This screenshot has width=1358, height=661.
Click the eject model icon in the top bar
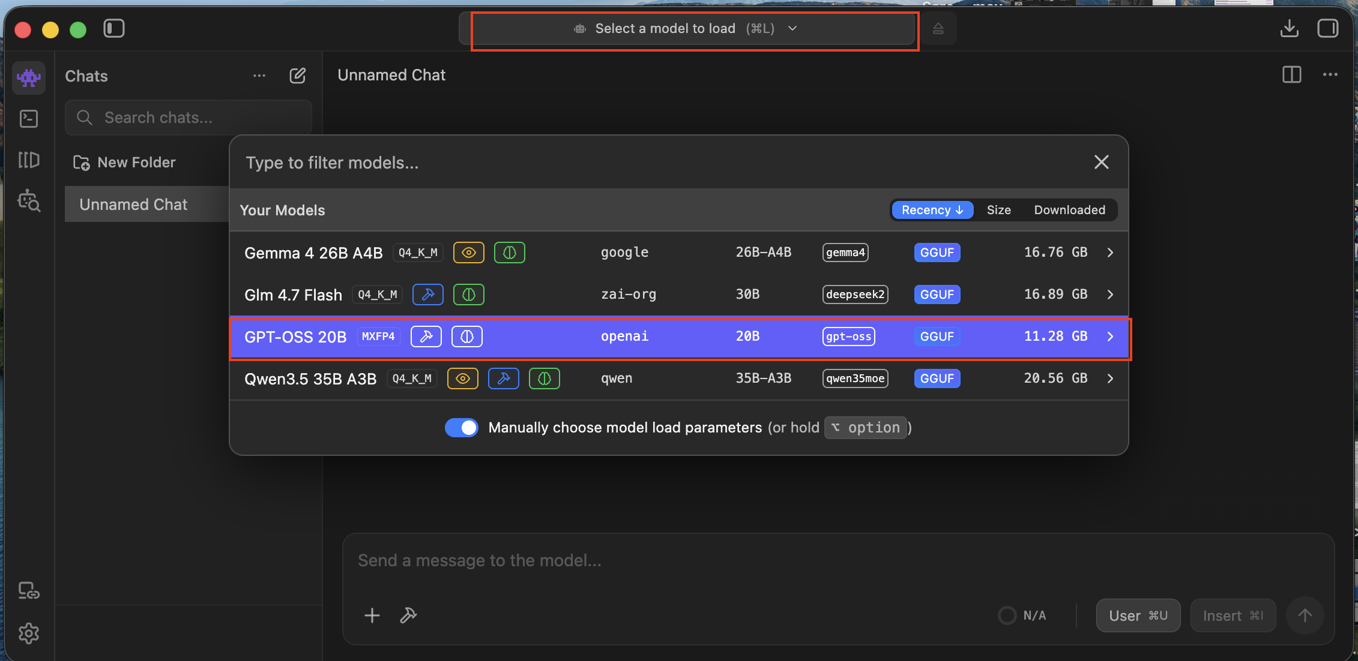tap(938, 29)
